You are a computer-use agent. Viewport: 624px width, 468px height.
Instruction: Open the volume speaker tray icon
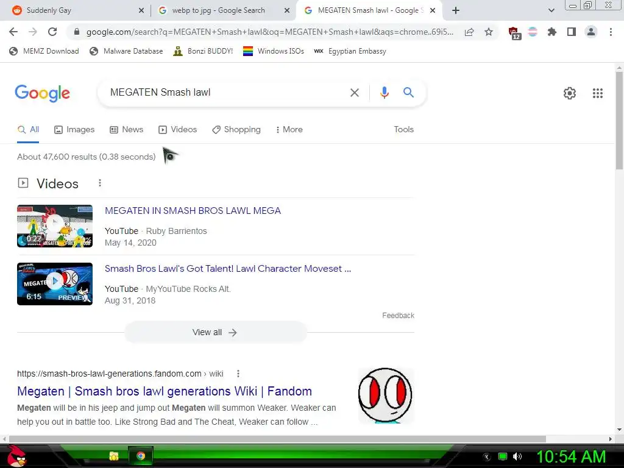[517, 456]
